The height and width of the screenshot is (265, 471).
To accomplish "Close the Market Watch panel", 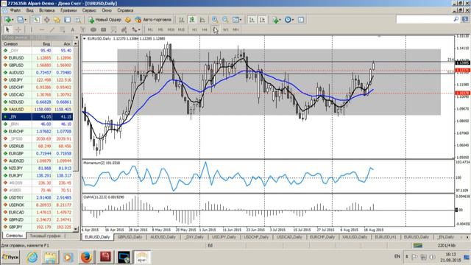I will (x=77, y=38).
